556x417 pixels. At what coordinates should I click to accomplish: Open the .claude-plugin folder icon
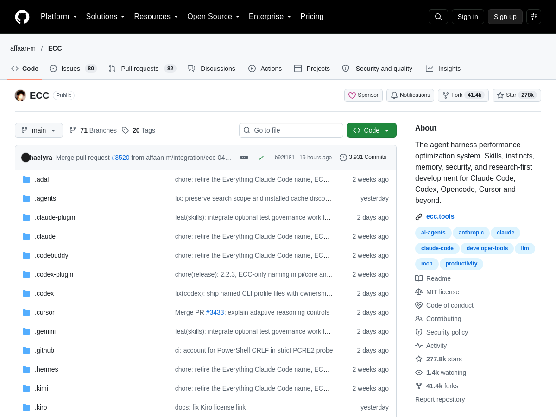(26, 217)
